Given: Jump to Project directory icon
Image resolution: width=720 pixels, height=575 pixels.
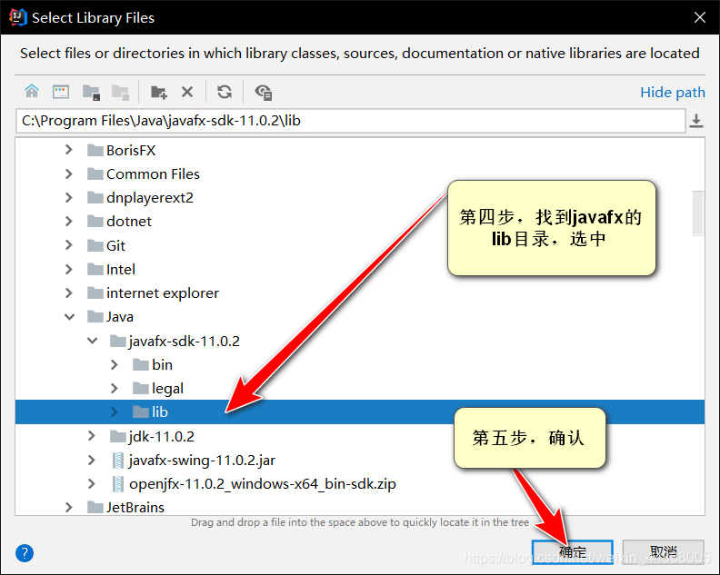Looking at the screenshot, I should pyautogui.click(x=92, y=93).
